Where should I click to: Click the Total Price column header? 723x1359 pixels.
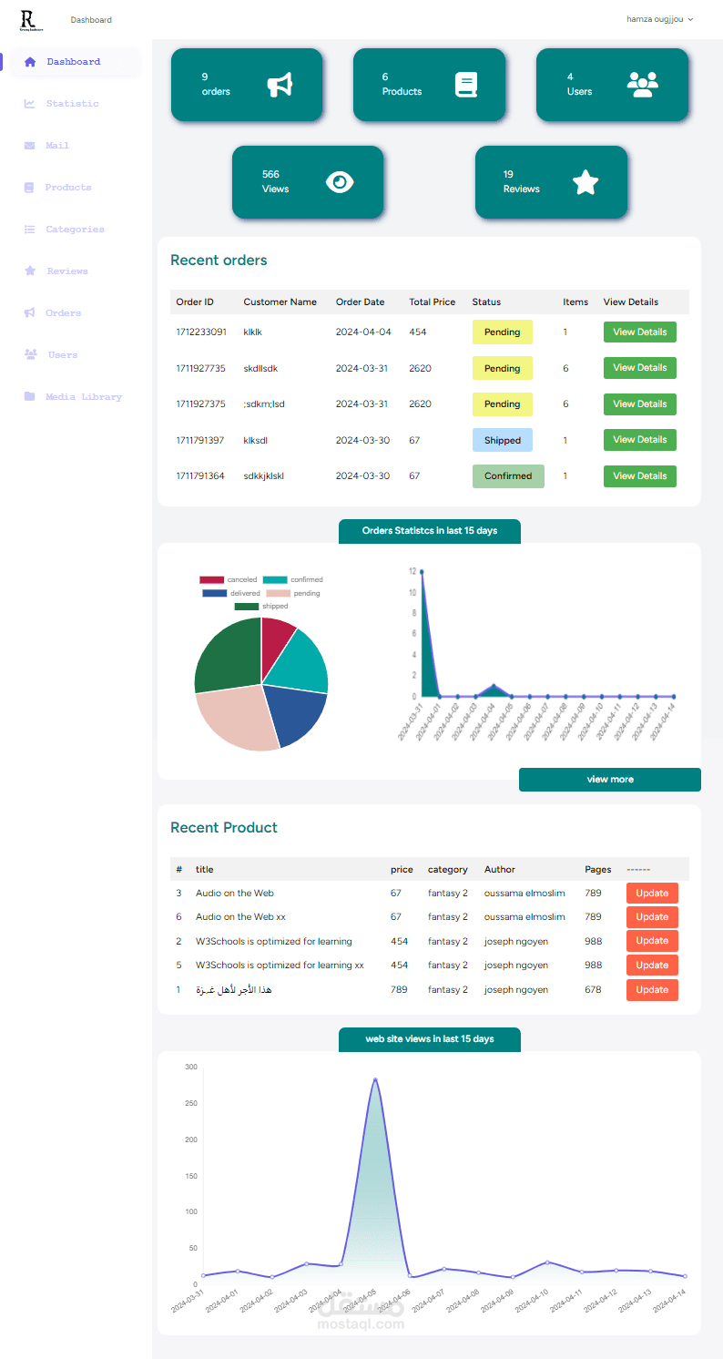coord(433,302)
